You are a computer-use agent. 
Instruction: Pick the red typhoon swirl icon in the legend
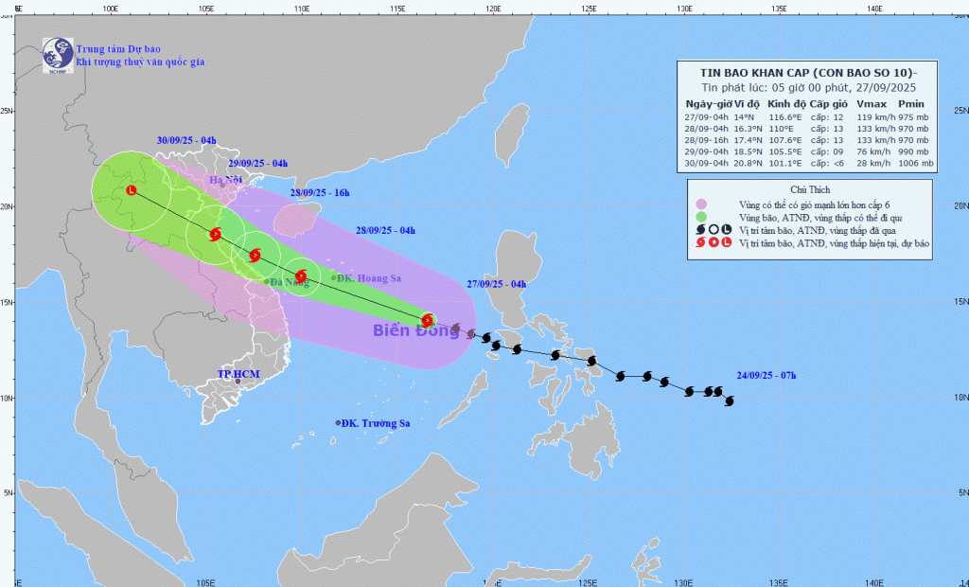tap(700, 241)
